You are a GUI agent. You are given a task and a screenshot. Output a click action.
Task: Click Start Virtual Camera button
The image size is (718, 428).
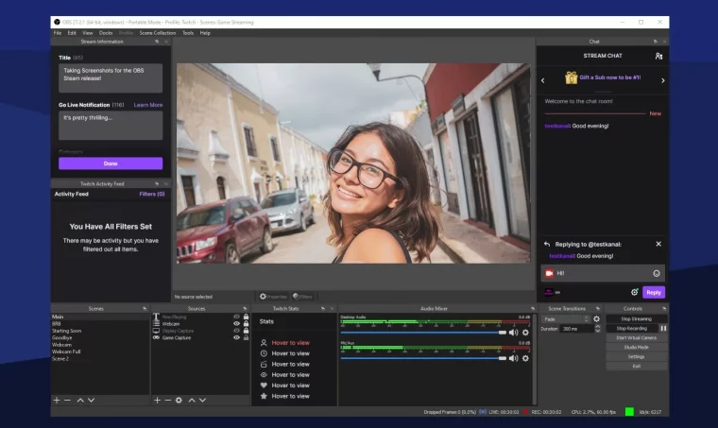coord(636,338)
